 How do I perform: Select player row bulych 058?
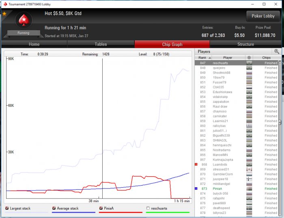pos(236,194)
